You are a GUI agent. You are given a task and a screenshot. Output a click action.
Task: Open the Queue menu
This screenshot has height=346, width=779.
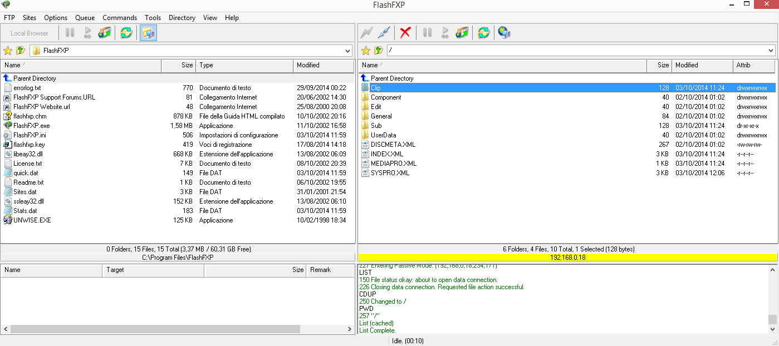click(85, 18)
